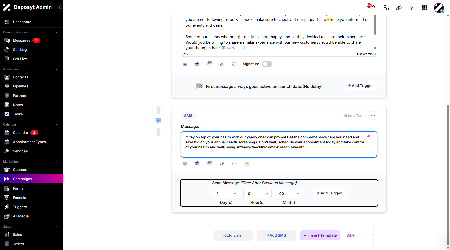This screenshot has width=450, height=250.
Task: Click the Insert Template button
Action: 320,235
